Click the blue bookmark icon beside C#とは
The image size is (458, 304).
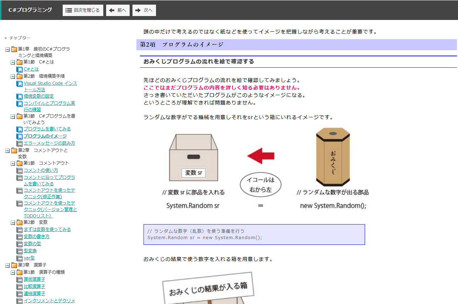pyautogui.click(x=20, y=69)
